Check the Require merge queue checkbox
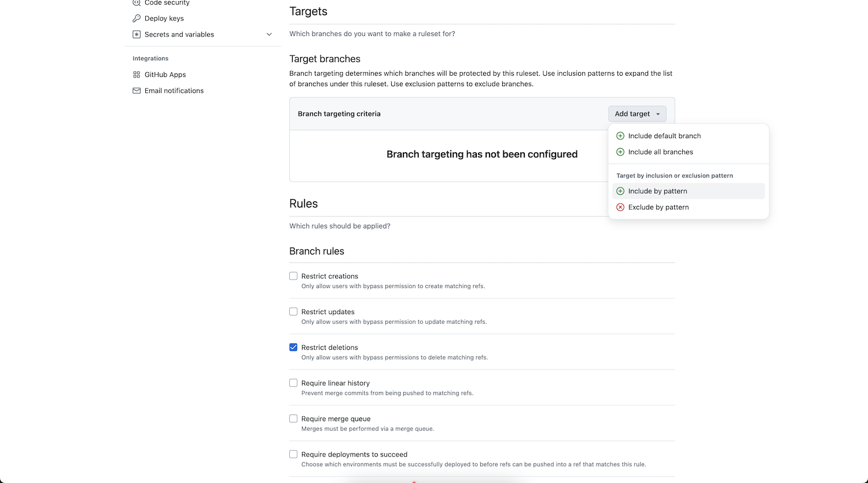The width and height of the screenshot is (868, 483). click(x=293, y=418)
